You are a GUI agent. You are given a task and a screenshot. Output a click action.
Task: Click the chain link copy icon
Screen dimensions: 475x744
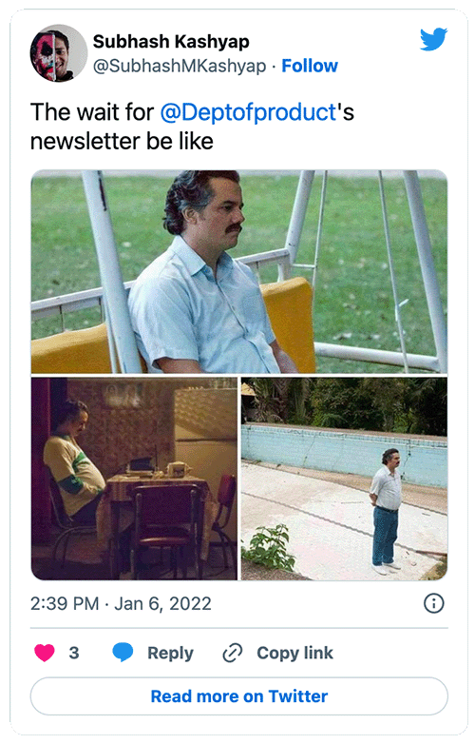[233, 653]
